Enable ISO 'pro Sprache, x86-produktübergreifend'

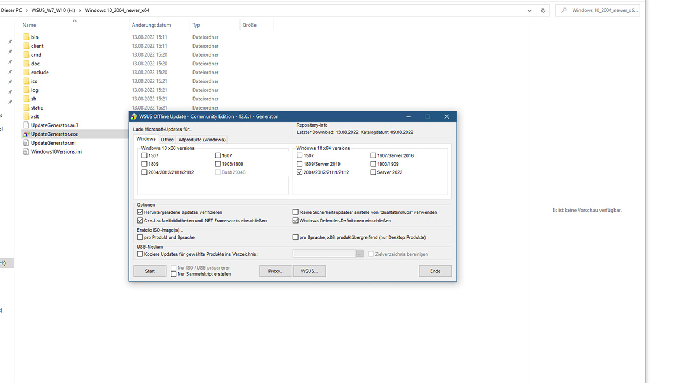(295, 238)
